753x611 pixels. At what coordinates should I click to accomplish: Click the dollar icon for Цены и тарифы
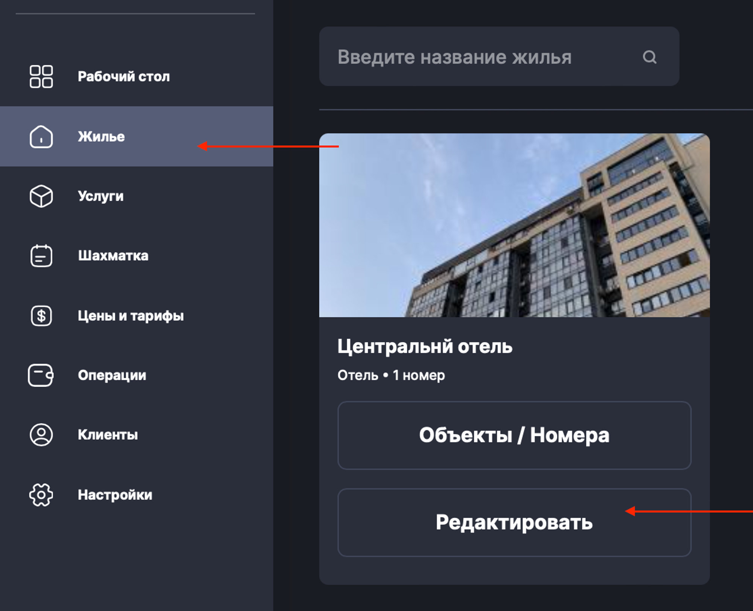[x=41, y=315]
